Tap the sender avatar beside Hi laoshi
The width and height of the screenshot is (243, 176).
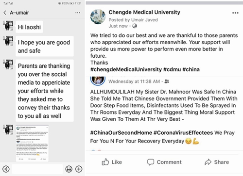point(8,26)
